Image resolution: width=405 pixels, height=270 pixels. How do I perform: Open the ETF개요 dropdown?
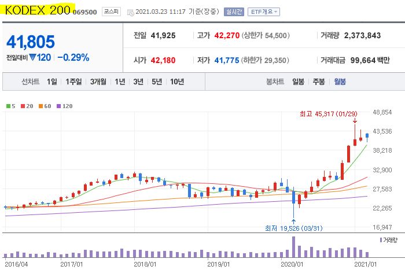[263, 12]
